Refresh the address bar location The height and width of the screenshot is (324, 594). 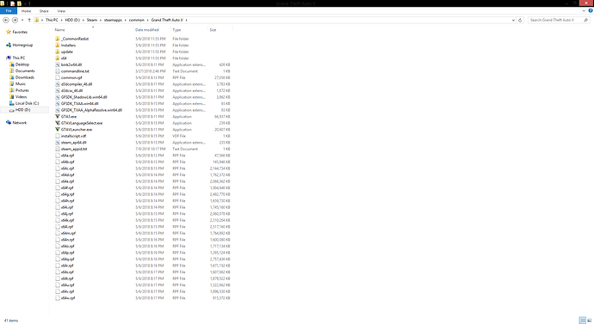[520, 20]
